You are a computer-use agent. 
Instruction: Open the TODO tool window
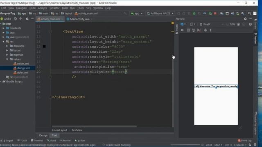pos(22,140)
